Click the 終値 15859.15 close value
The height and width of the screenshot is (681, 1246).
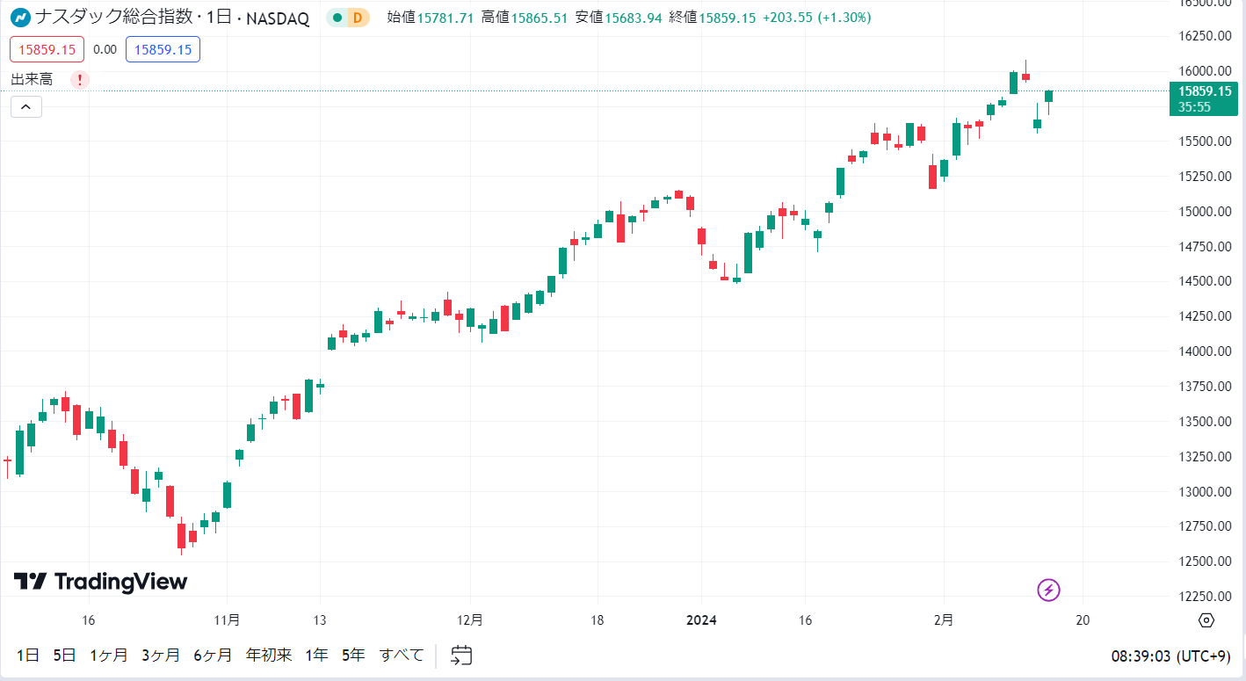[713, 18]
